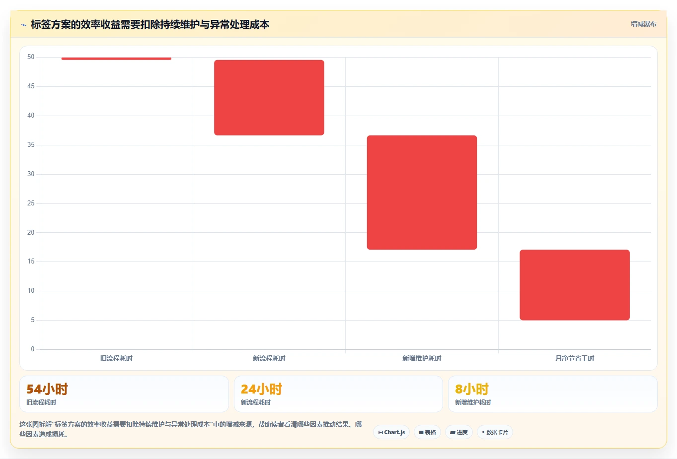Click the y-axis value 50
Viewport: 677px width, 459px height.
[x=31, y=57]
